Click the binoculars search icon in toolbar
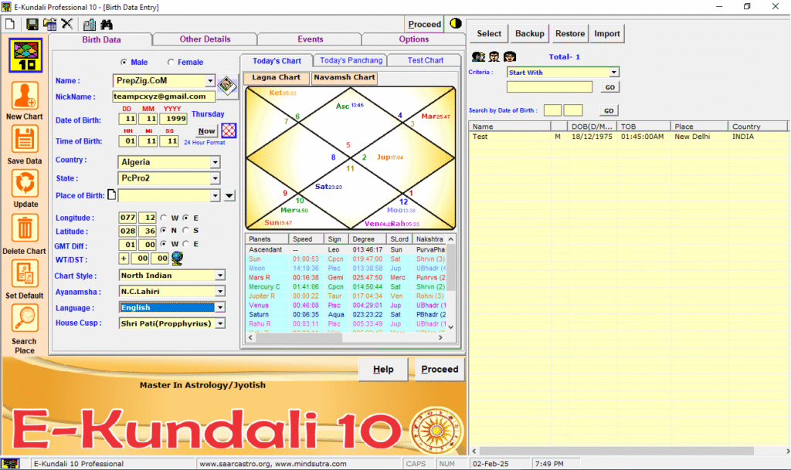Image resolution: width=791 pixels, height=470 pixels. [107, 24]
